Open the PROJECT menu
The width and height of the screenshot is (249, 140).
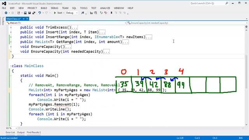(x=32, y=8)
